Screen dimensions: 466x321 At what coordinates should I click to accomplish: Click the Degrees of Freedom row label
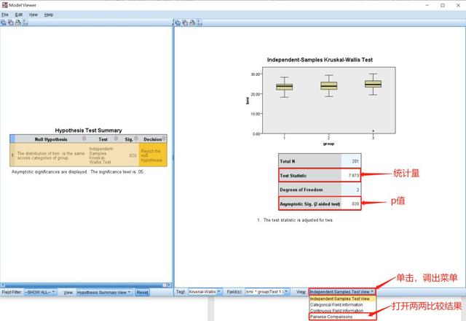coord(301,190)
